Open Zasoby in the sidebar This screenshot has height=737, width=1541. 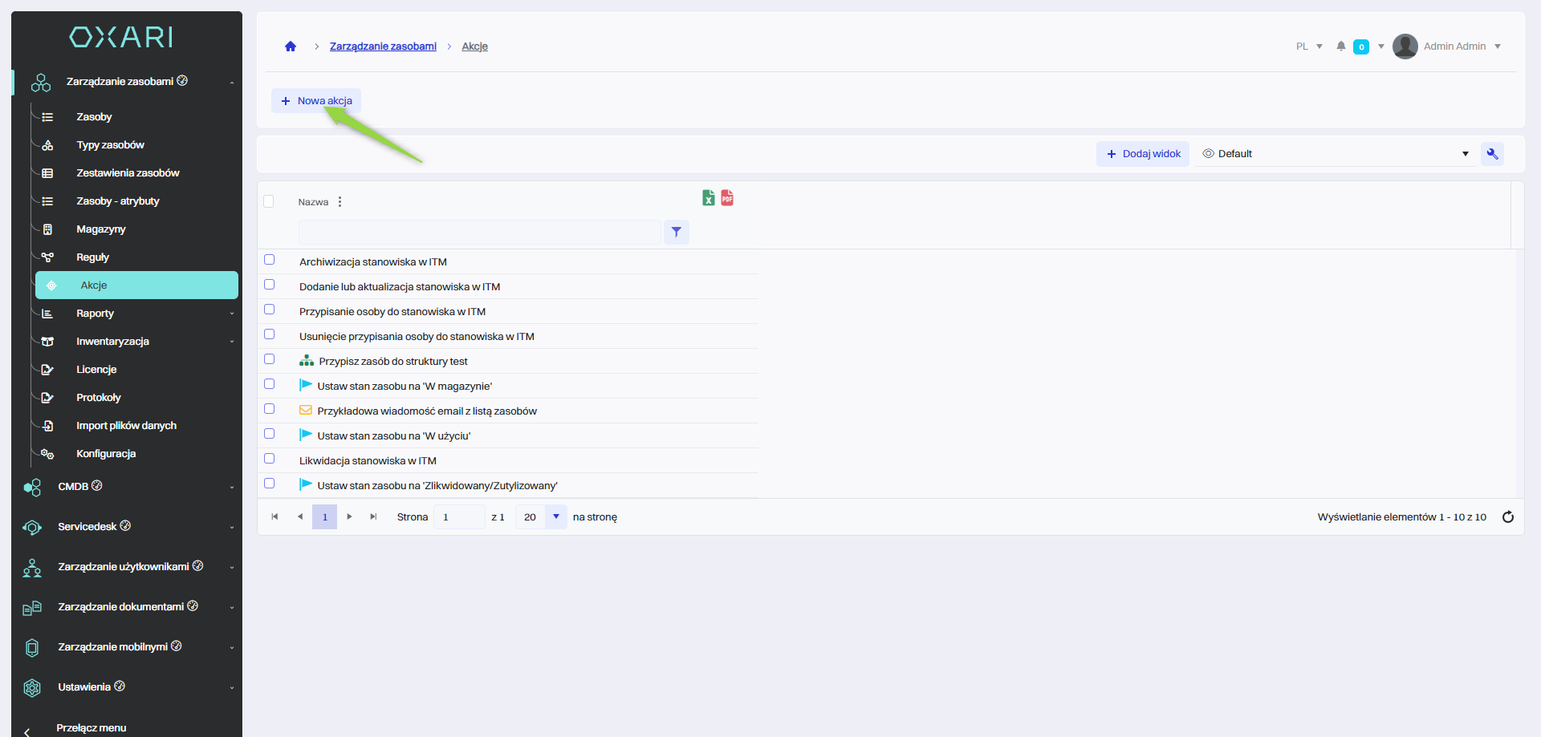[94, 117]
